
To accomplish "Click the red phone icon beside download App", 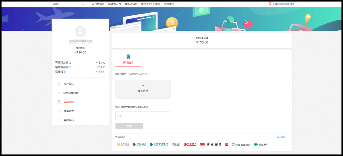I will click(270, 4).
